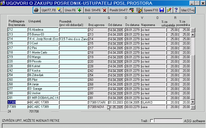Click contract number cell 17389 NOVI

point(98,107)
